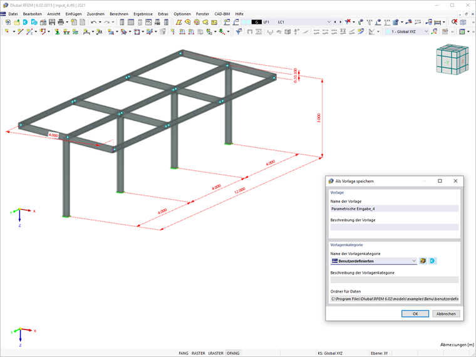Insert a nodal support via green support icon
The image size is (476, 357).
57,31
